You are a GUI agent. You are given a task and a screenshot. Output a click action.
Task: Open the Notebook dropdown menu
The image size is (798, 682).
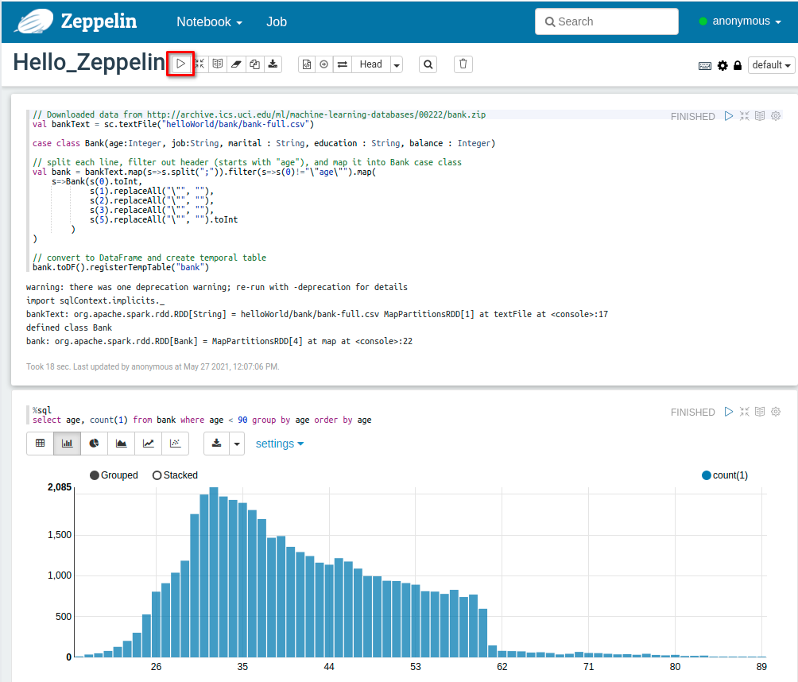tap(209, 21)
